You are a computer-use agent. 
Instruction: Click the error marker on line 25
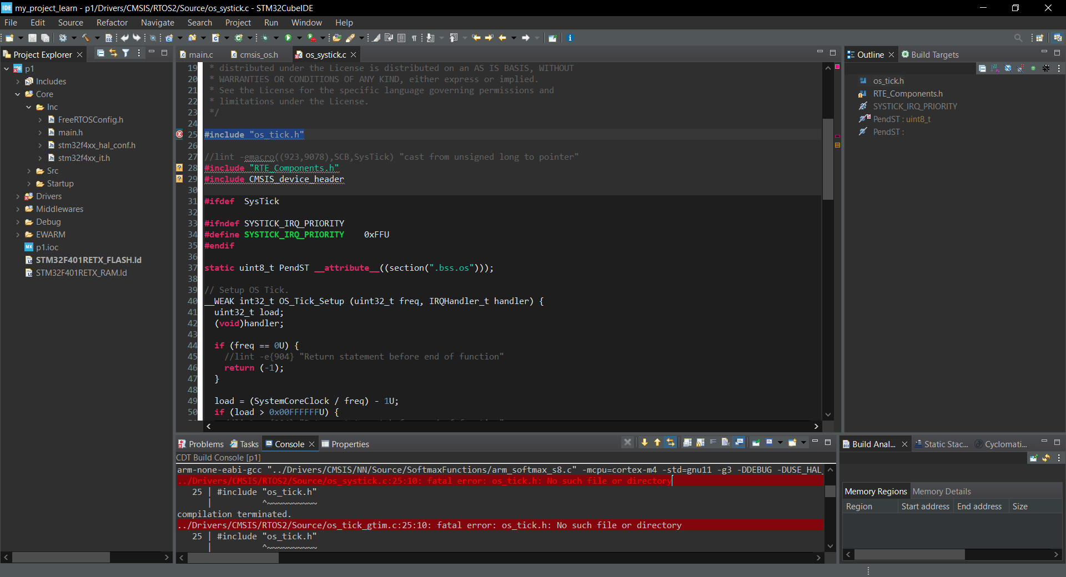click(x=179, y=134)
